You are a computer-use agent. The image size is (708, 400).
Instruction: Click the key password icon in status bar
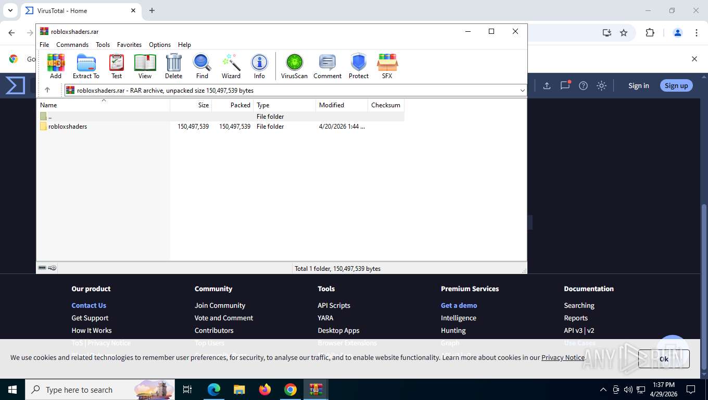tap(52, 268)
